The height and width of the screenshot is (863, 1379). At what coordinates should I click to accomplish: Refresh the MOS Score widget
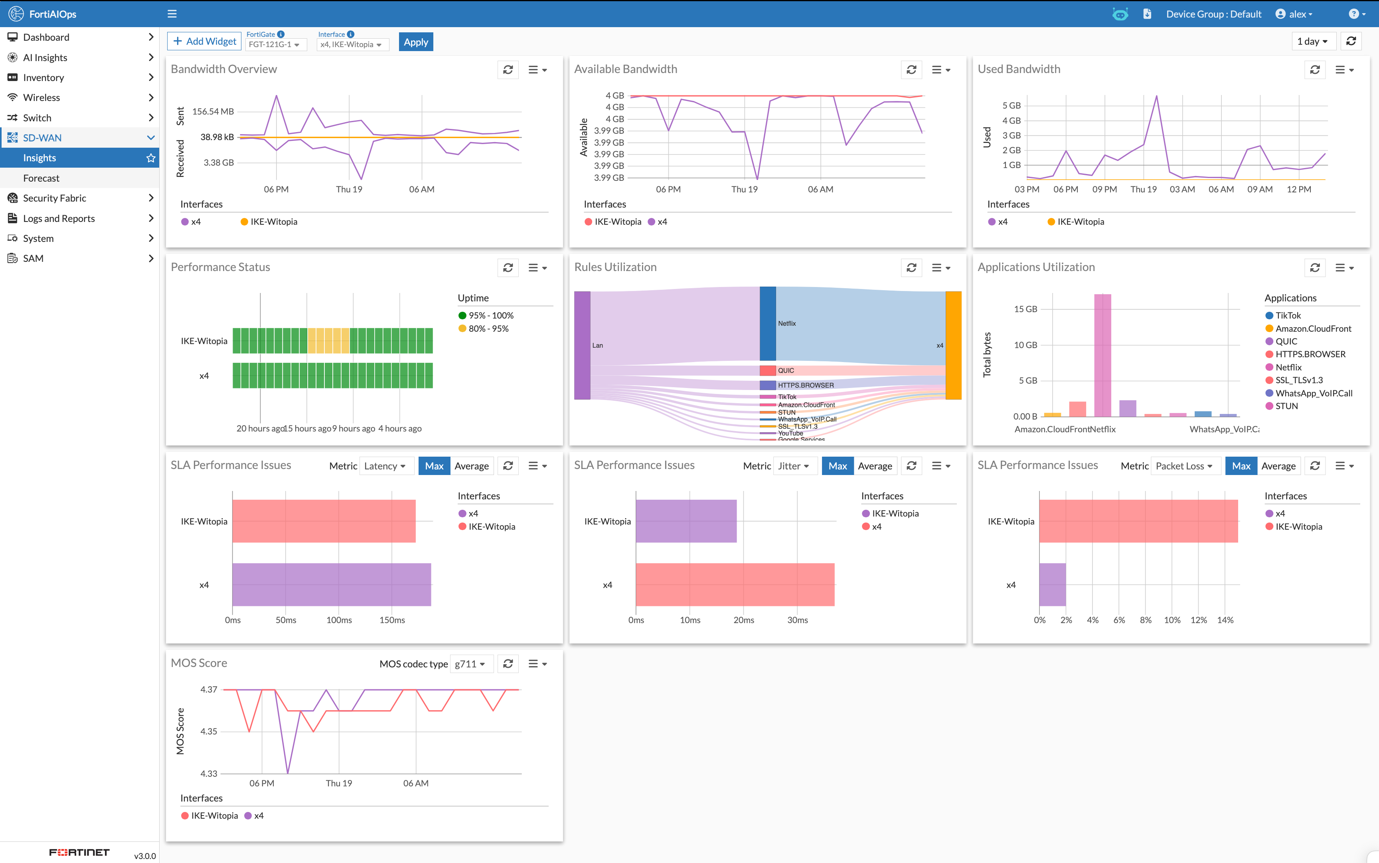508,664
